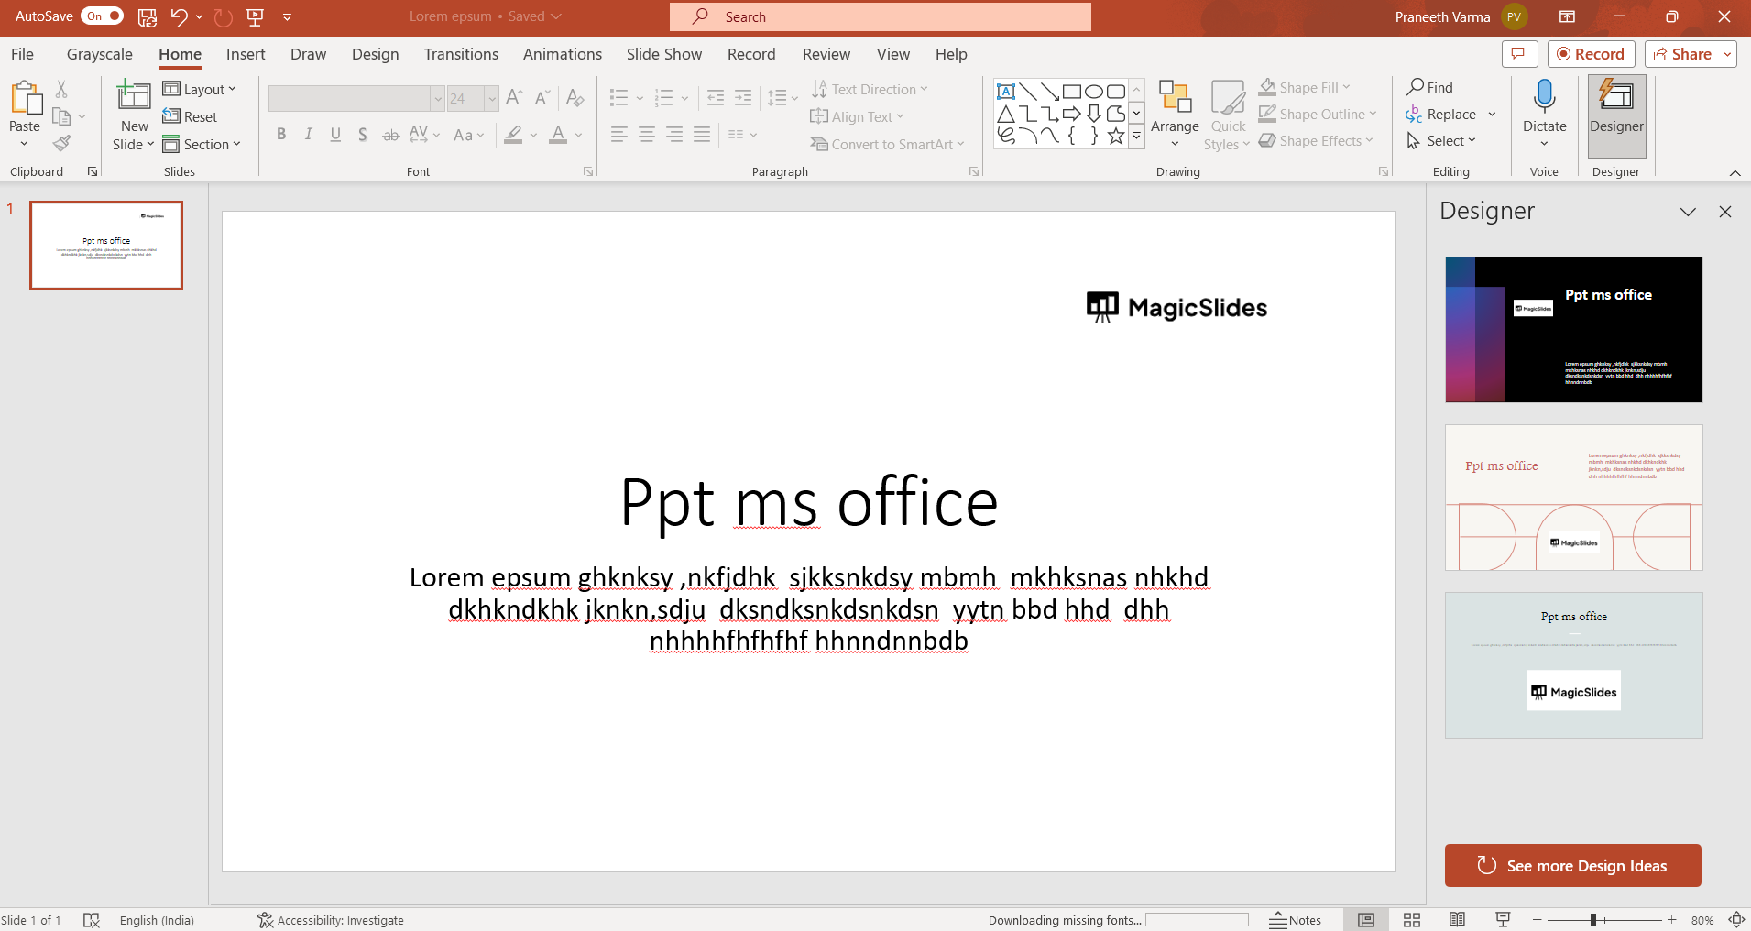1751x931 pixels.
Task: Switch to Slide Sorter view icon
Action: [x=1412, y=920]
